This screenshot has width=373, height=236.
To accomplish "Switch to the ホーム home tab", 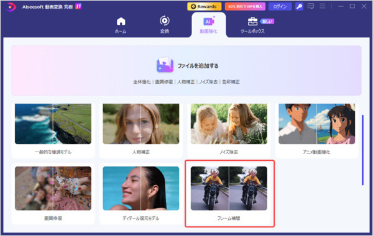I will 121,25.
